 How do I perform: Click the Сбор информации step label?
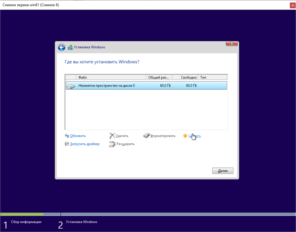[x=26, y=222]
